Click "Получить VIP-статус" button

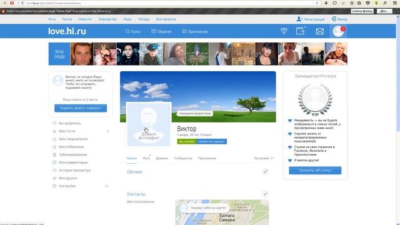(315, 171)
